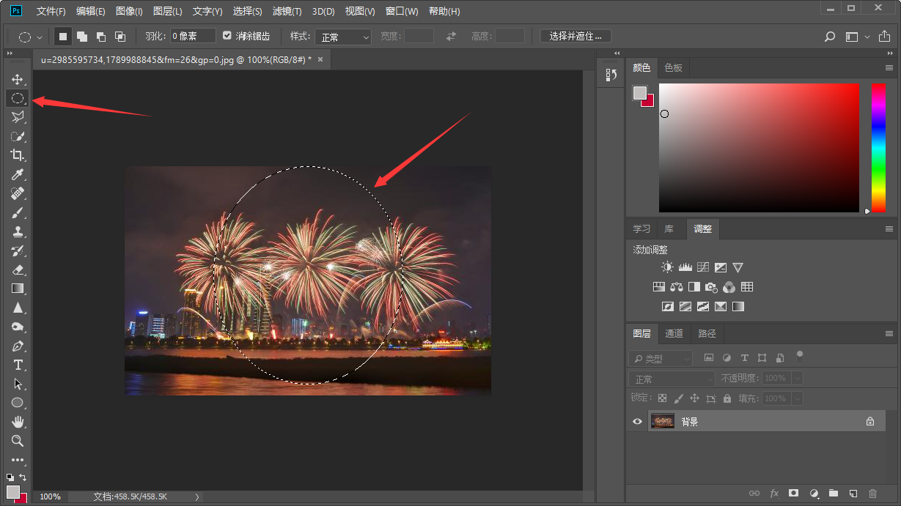901x506 pixels.
Task: Select the Brush tool
Action: tap(18, 212)
